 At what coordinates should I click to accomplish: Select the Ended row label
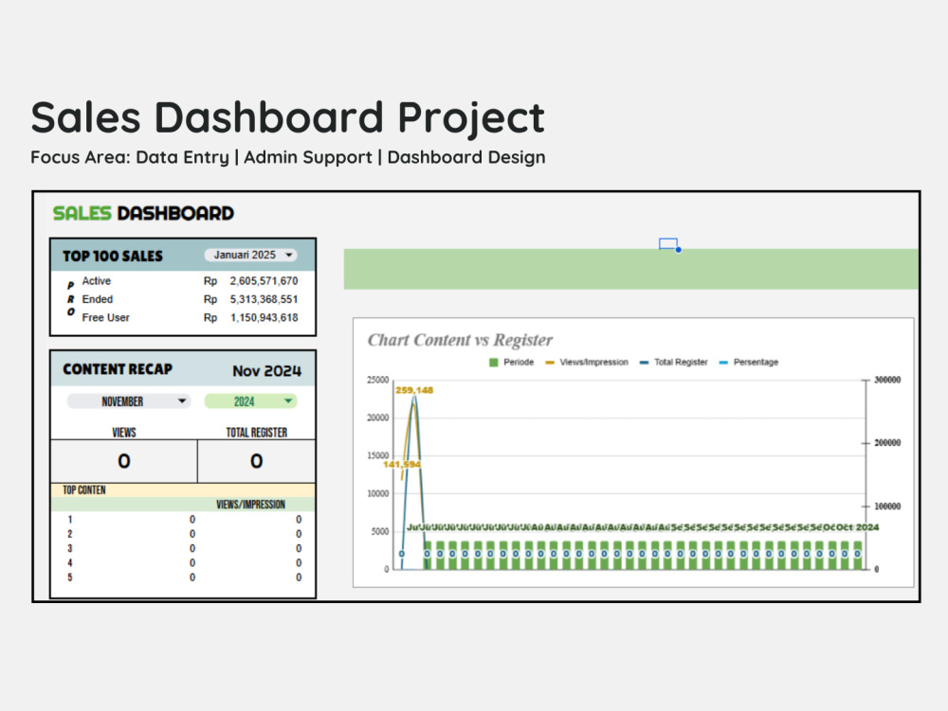pyautogui.click(x=98, y=299)
